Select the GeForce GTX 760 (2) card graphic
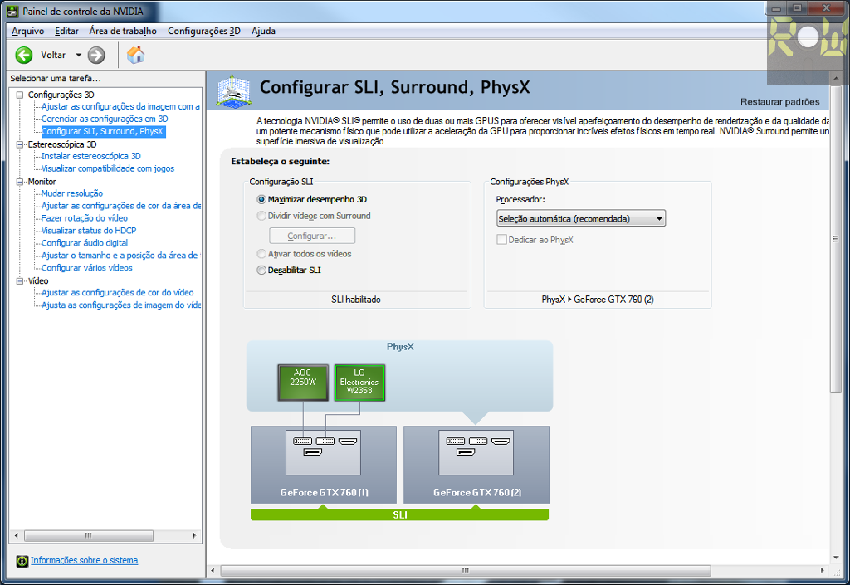 coord(476,464)
